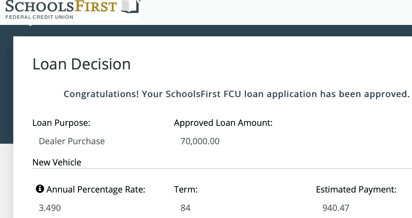Click the New Vehicle section heading
This screenshot has width=412, height=218.
coord(57,162)
